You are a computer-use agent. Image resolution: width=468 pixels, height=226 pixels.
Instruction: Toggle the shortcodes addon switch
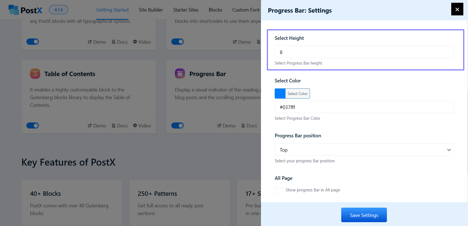[x=177, y=41]
